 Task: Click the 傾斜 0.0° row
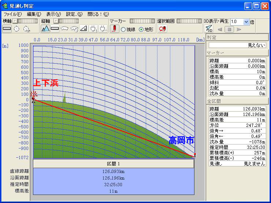click(237, 83)
